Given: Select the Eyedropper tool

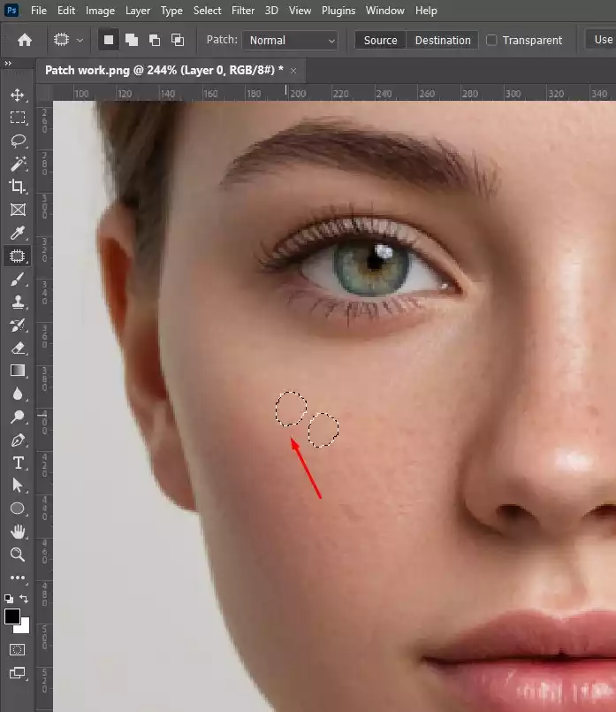Looking at the screenshot, I should pos(18,233).
